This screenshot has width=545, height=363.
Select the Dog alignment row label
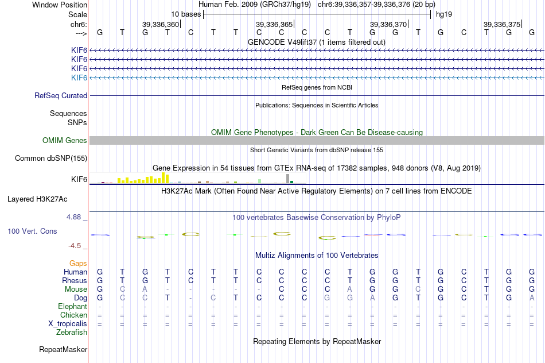click(x=80, y=298)
